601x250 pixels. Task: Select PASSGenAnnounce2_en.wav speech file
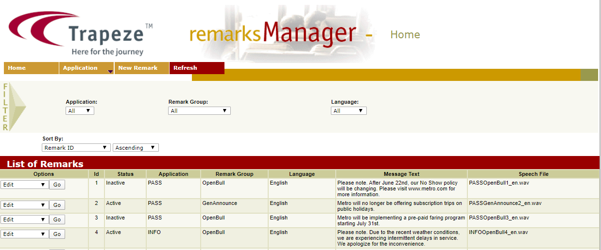coord(505,203)
